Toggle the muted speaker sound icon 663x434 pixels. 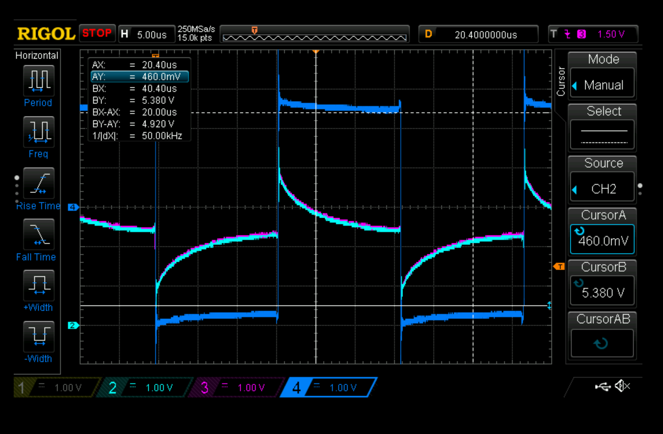622,386
